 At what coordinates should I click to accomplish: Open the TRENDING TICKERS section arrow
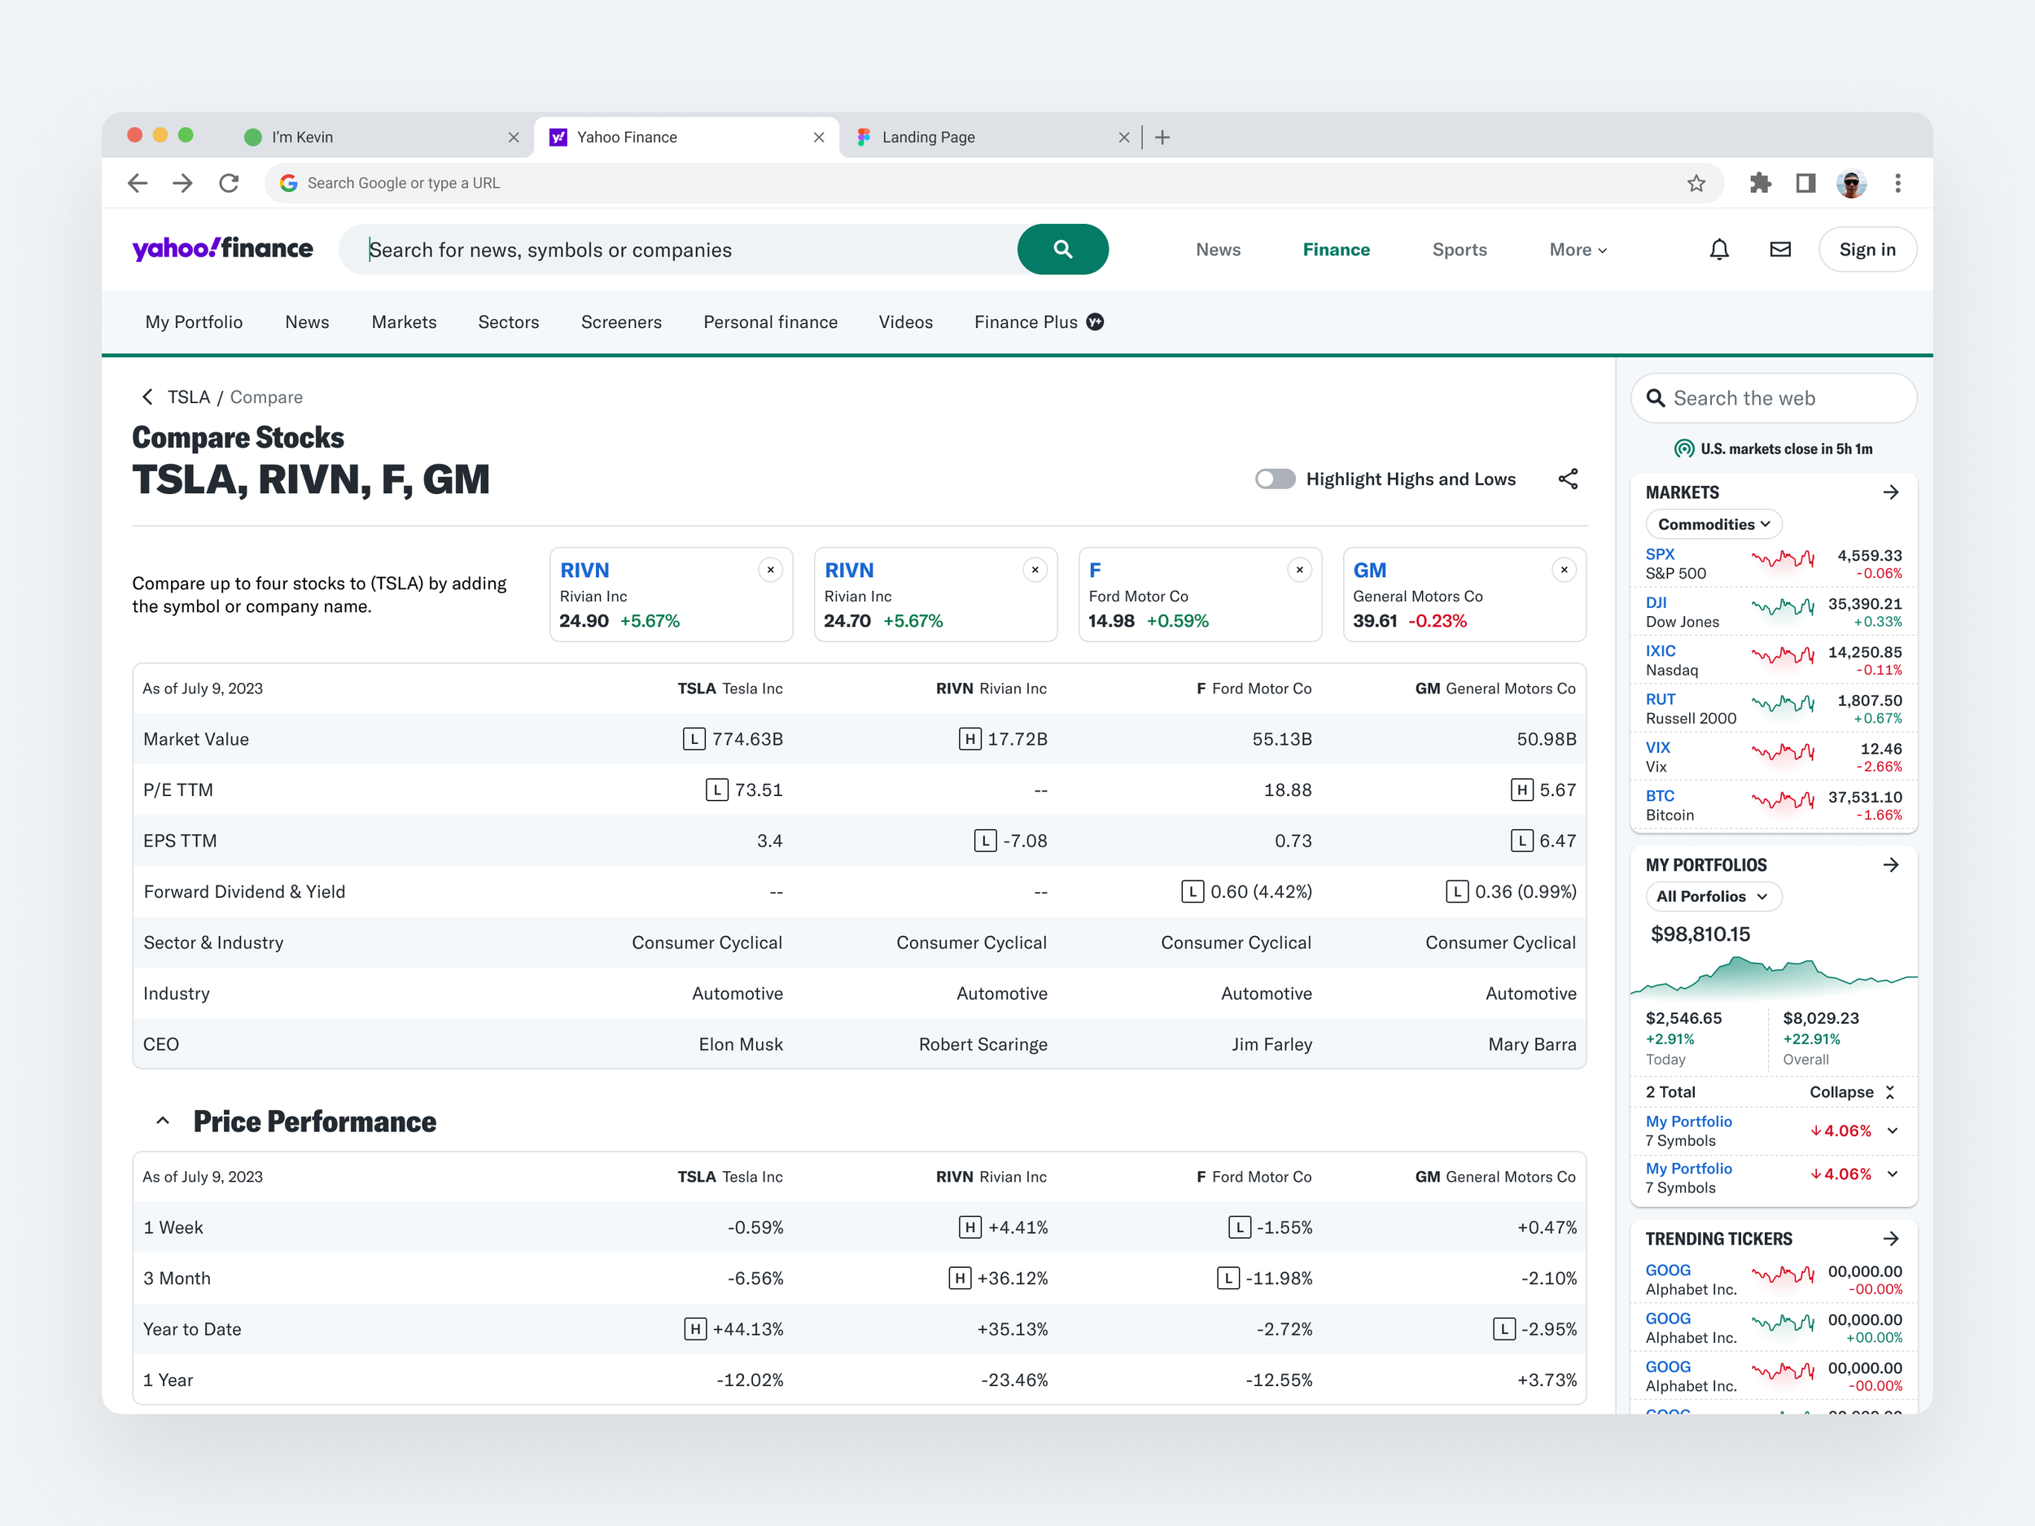click(x=1891, y=1239)
